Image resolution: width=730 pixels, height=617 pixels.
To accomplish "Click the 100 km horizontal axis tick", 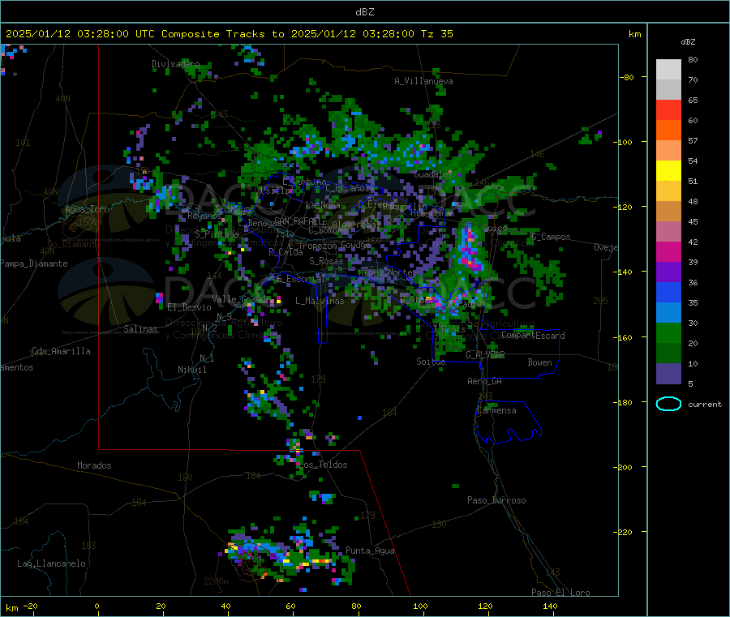I will pyautogui.click(x=420, y=606).
